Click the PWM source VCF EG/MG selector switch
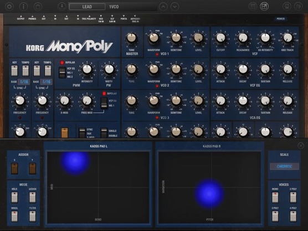This screenshot has width=308, height=231. (x=62, y=73)
